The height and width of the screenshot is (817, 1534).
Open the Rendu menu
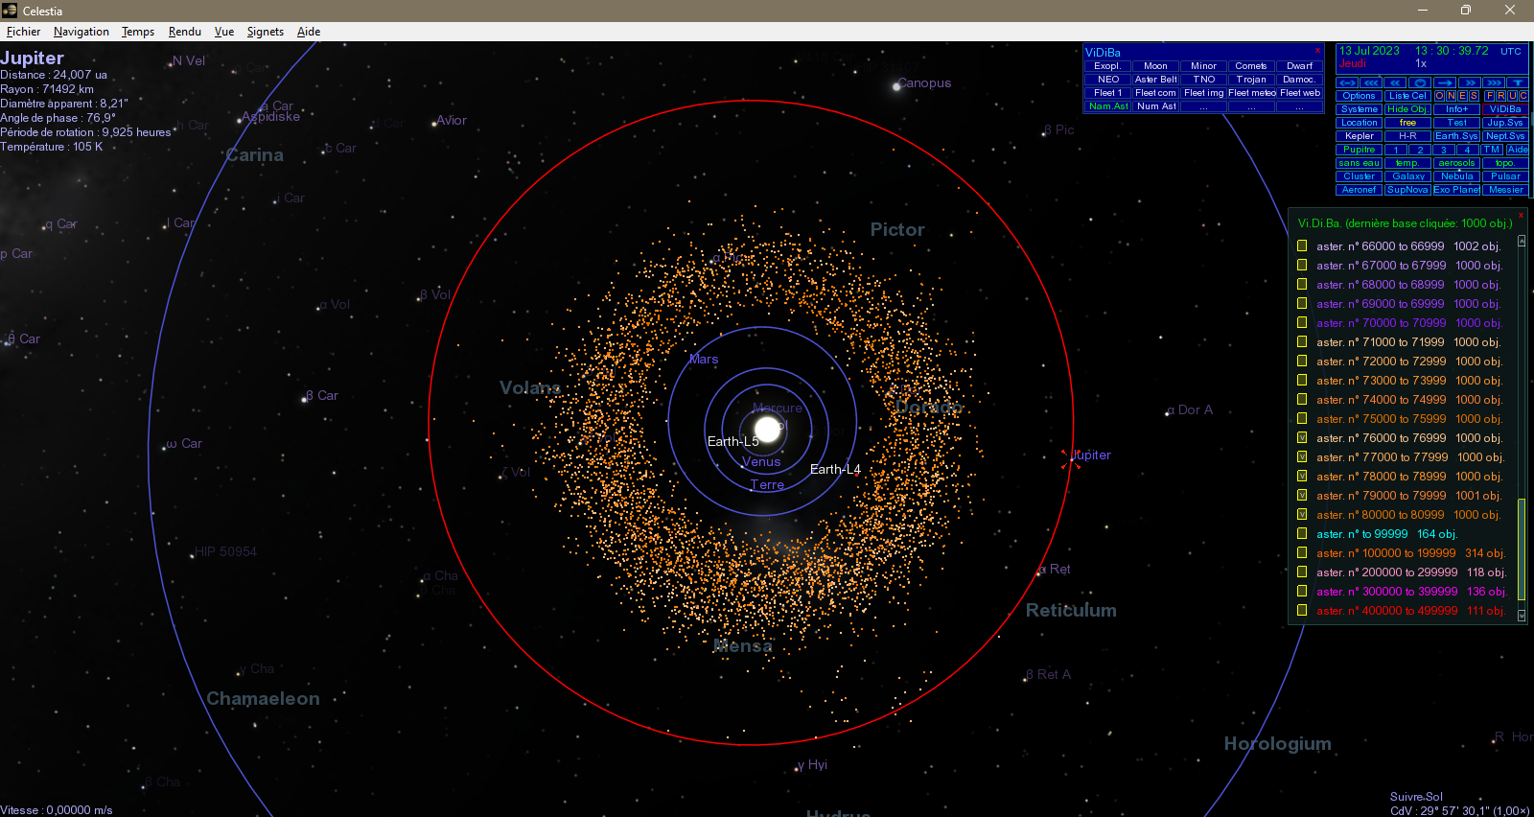click(185, 32)
